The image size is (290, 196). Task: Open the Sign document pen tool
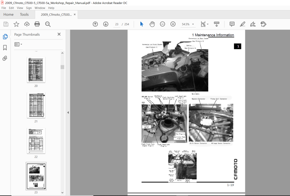pyautogui.click(x=253, y=24)
